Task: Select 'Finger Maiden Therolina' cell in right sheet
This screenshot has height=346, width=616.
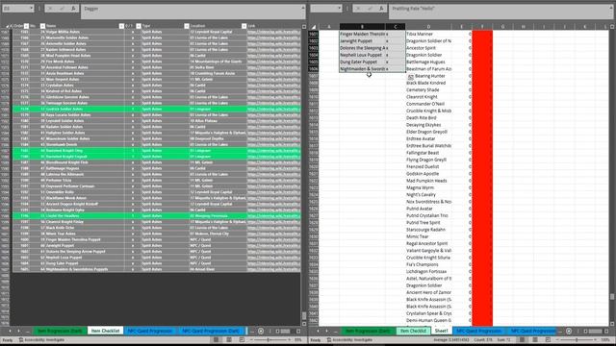Action: [x=362, y=35]
